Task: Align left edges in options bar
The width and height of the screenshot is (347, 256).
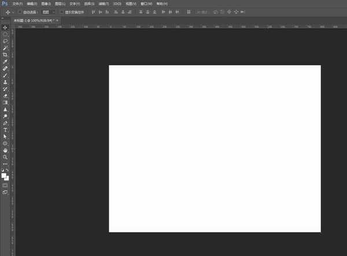Action: tap(116, 12)
